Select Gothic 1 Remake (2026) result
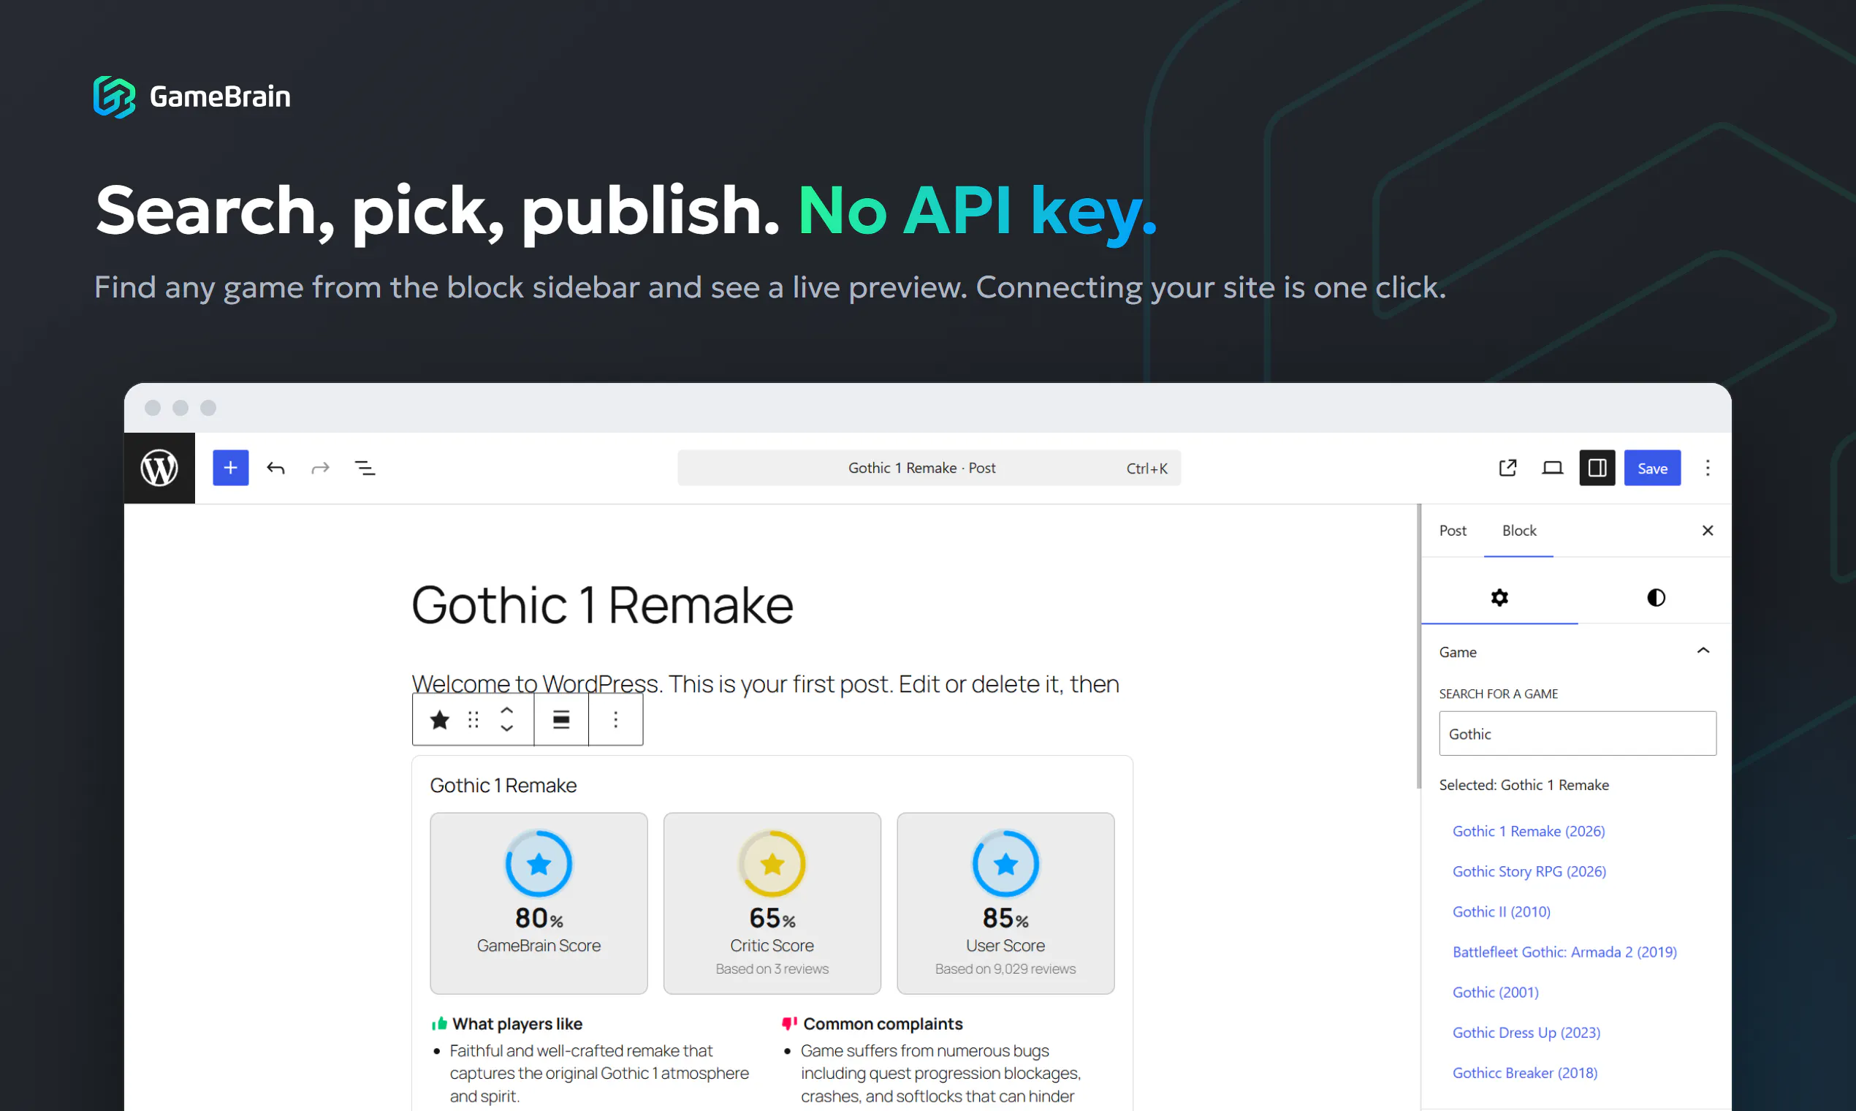The width and height of the screenshot is (1856, 1111). tap(1529, 832)
